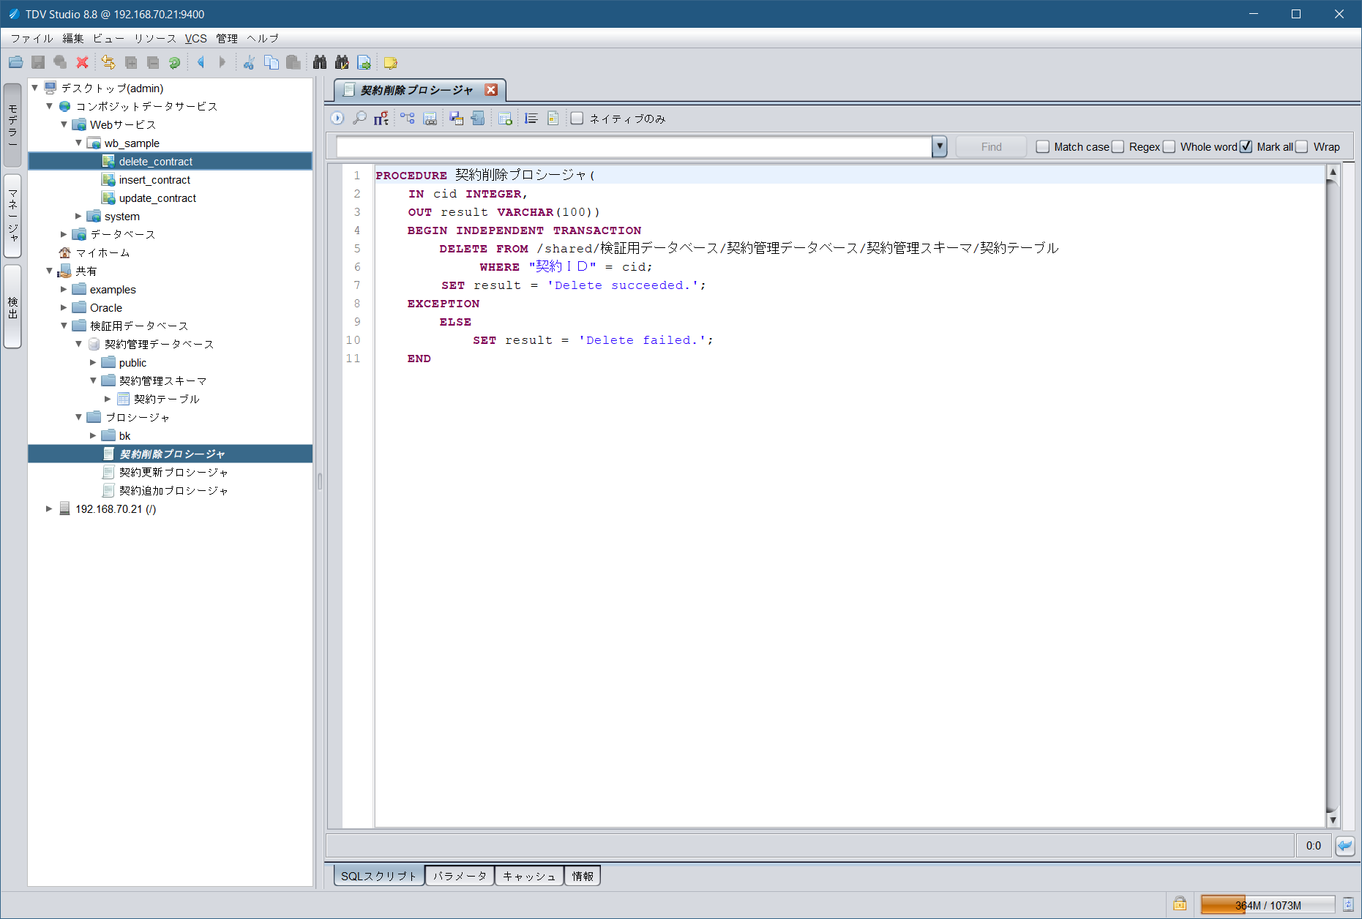Click the indent lines format icon
Viewport: 1362px width, 919px height.
pos(531,119)
